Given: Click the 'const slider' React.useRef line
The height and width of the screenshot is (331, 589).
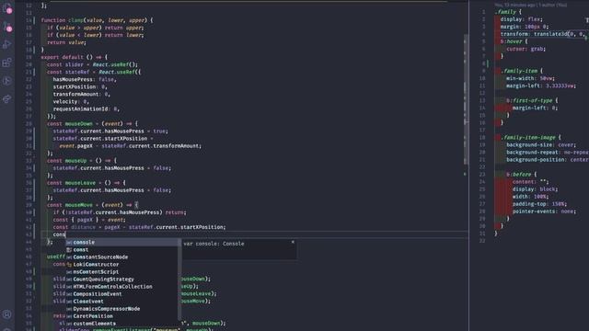Looking at the screenshot, I should tap(92, 64).
